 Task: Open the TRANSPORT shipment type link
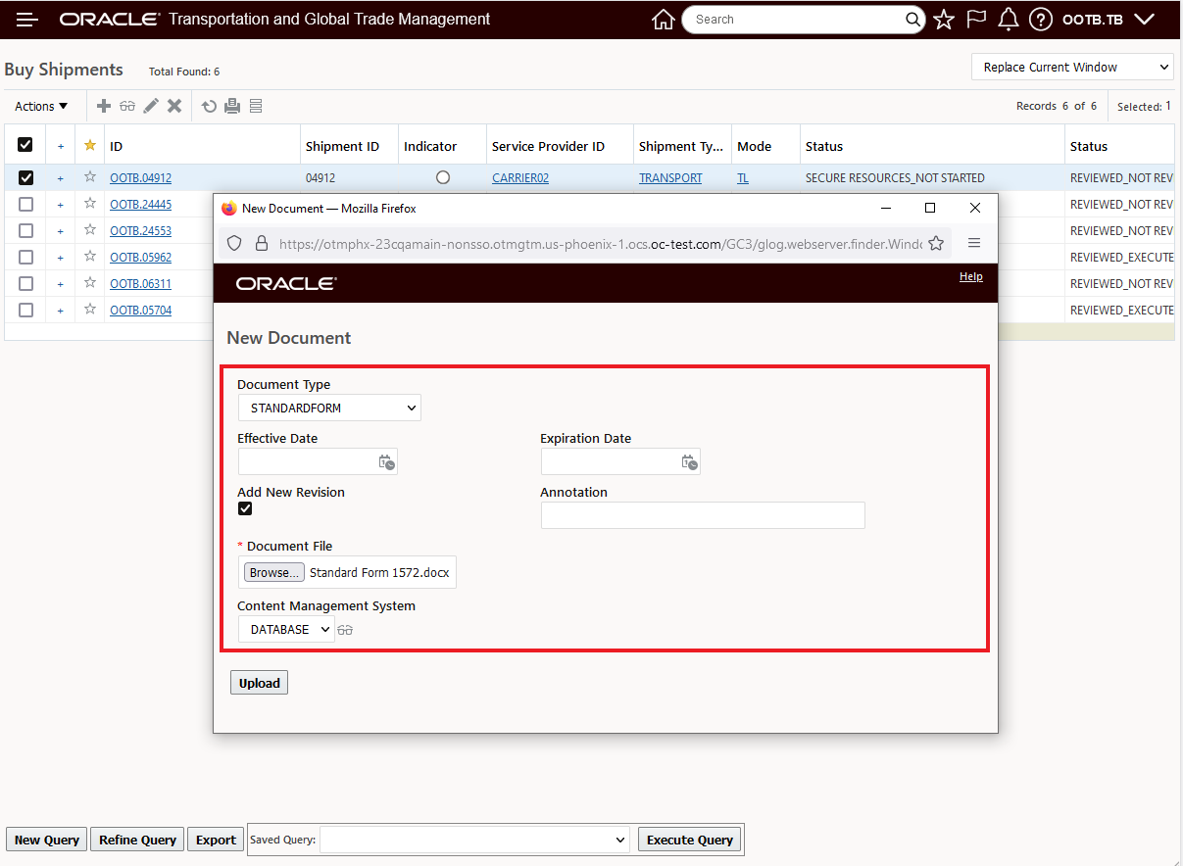[x=670, y=178]
